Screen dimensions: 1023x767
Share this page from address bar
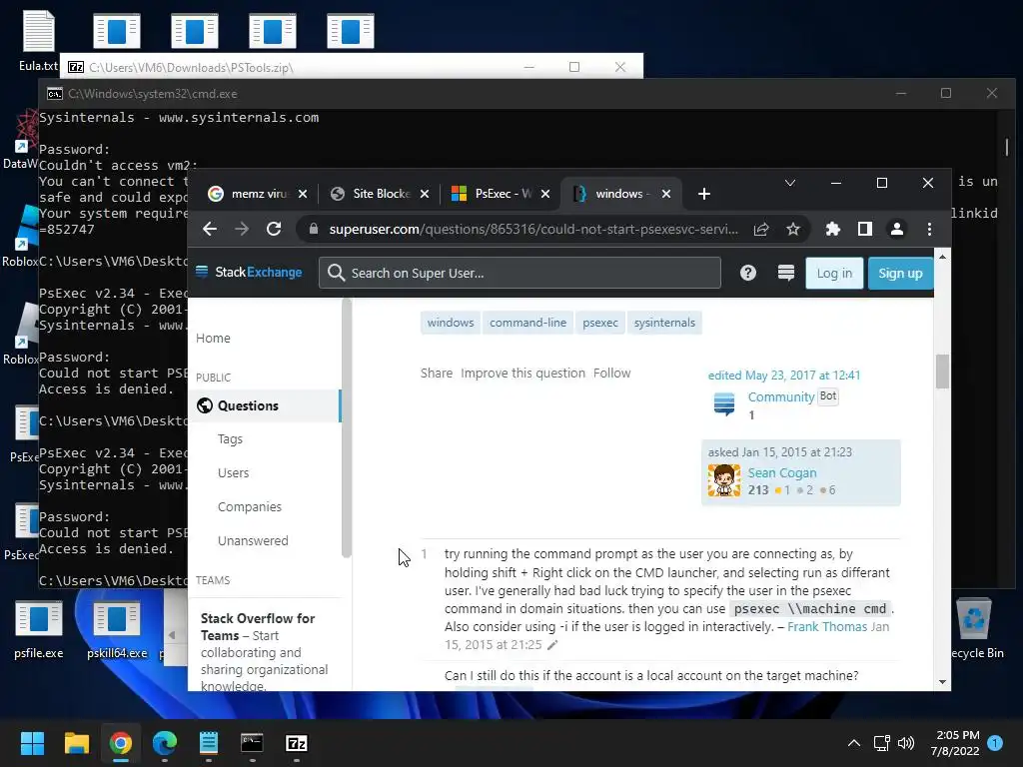(x=760, y=229)
